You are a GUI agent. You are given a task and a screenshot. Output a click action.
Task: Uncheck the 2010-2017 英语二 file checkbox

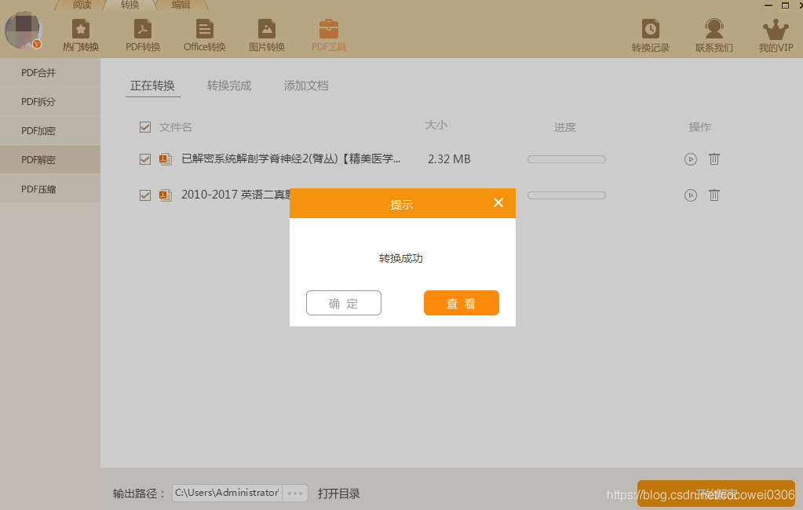[145, 195]
